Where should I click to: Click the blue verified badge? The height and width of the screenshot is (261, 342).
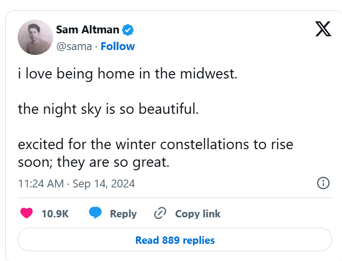point(128,30)
